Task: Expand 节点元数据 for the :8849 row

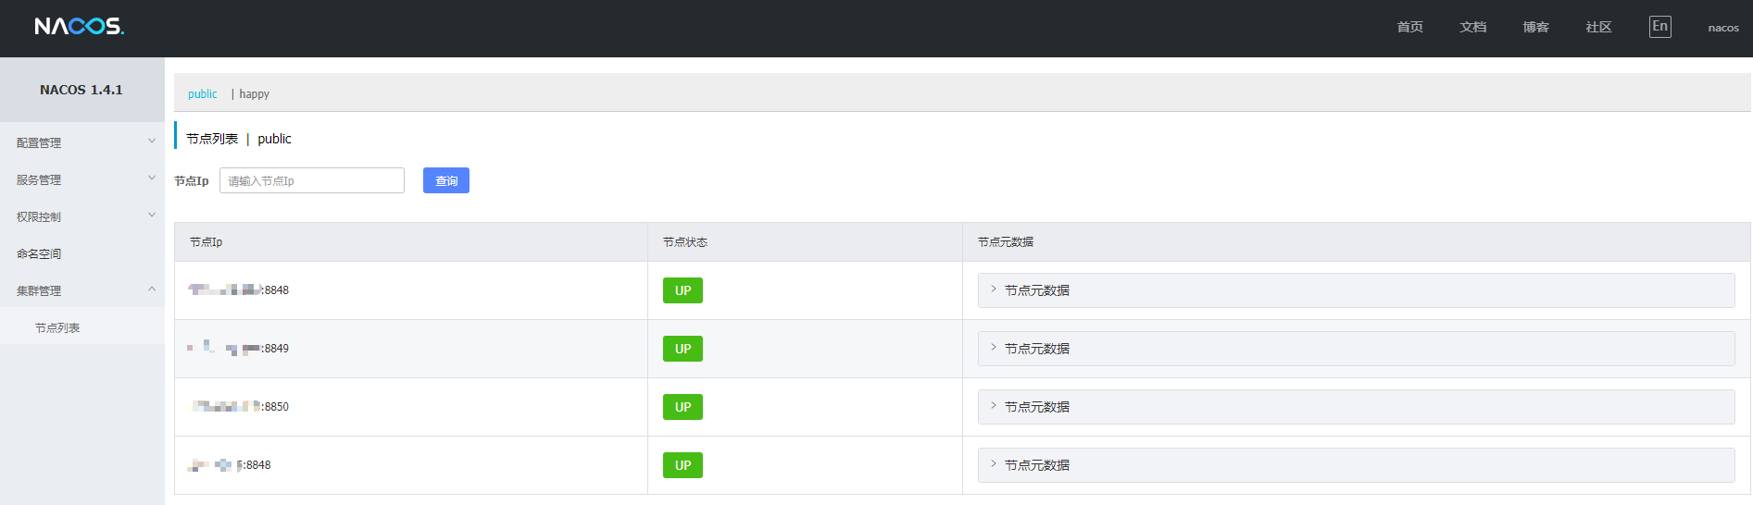Action: [x=1356, y=349]
